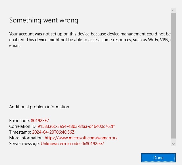Click the 80192EE7 error code value
This screenshot has width=182, height=165.
point(40,121)
